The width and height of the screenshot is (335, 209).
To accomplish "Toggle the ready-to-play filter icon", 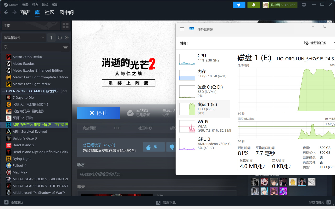I will (67, 38).
